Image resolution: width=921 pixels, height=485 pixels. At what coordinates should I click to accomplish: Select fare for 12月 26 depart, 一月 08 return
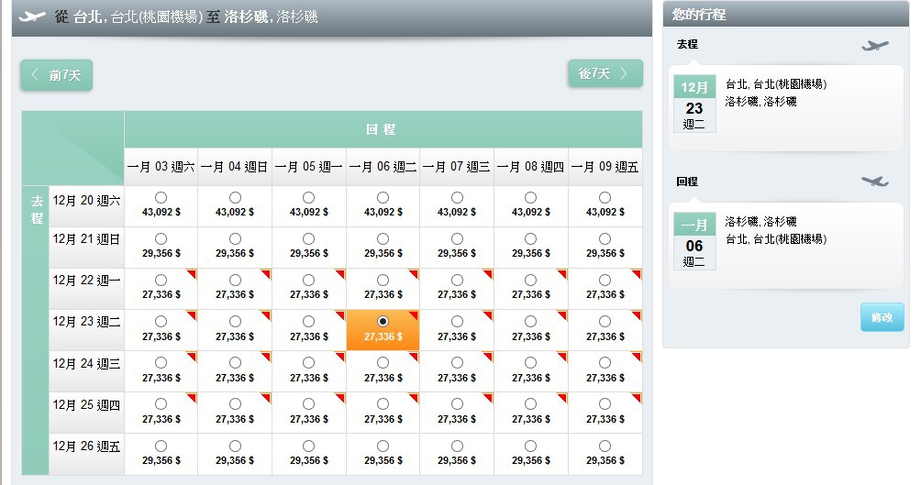pos(530,446)
